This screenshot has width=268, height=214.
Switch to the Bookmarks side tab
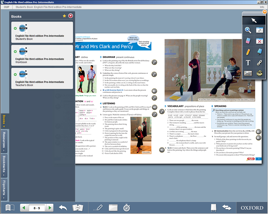(x=4, y=165)
